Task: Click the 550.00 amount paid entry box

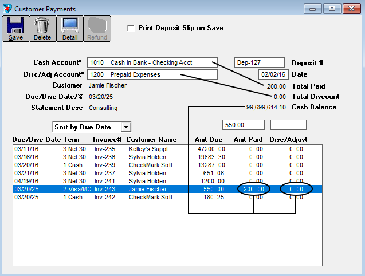Action: pyautogui.click(x=243, y=125)
